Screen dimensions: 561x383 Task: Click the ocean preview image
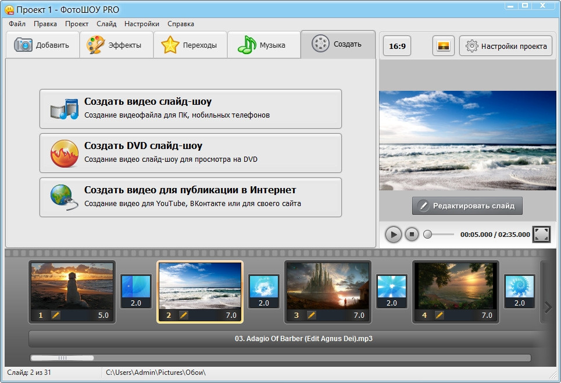point(467,140)
